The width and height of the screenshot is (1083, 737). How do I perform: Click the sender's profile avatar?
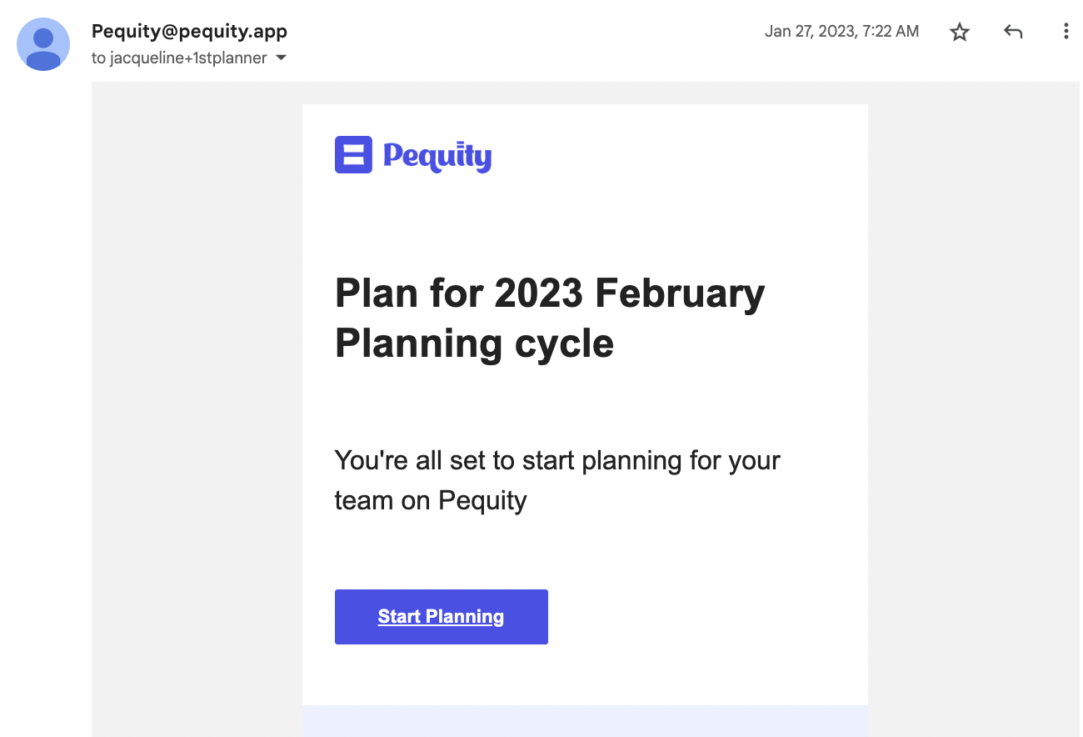tap(43, 44)
